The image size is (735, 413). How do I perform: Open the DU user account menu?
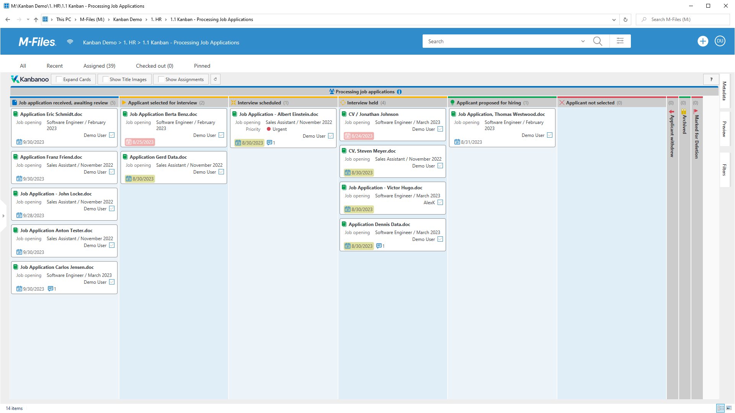point(720,41)
